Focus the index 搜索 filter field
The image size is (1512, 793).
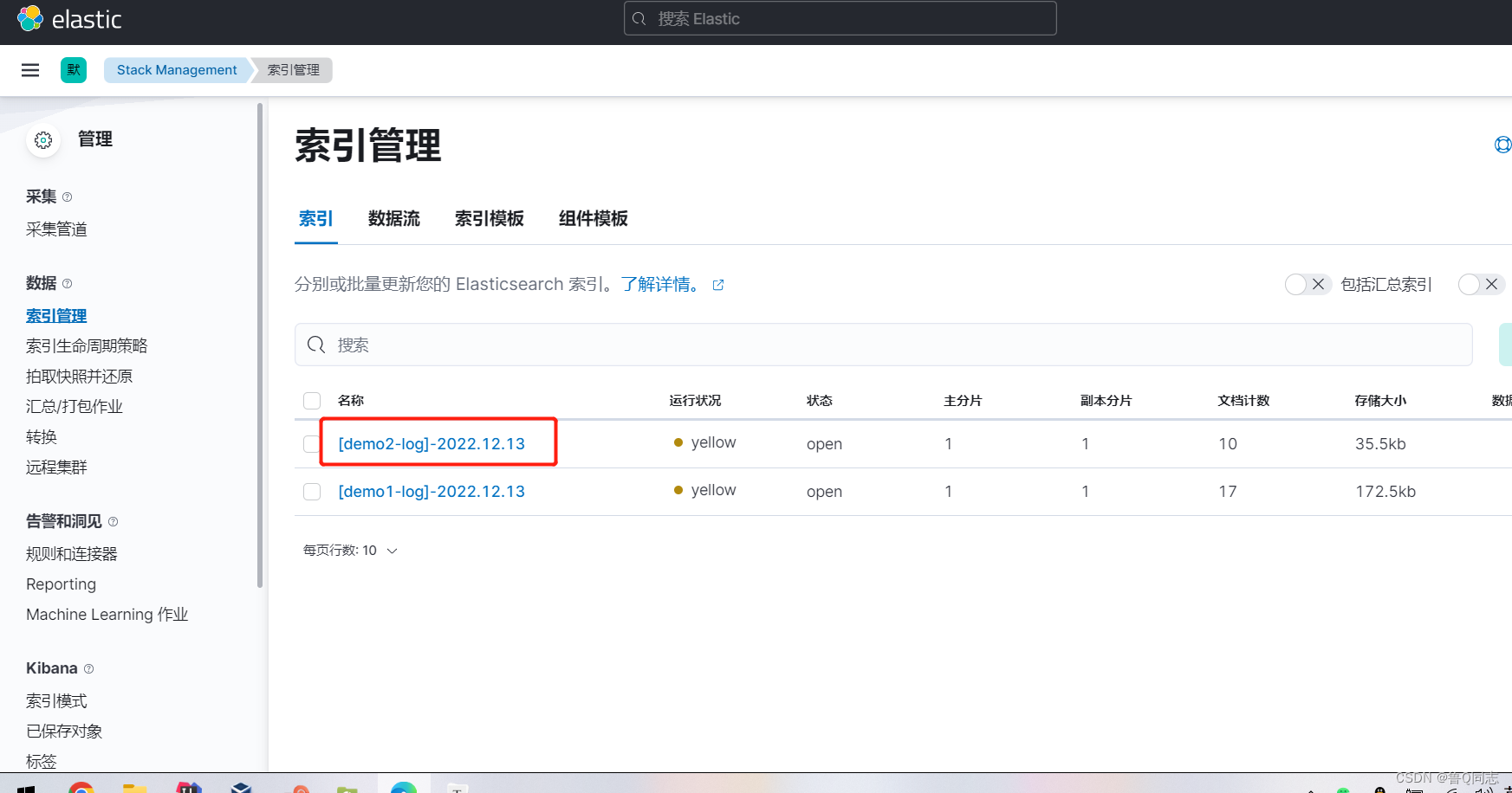point(884,345)
